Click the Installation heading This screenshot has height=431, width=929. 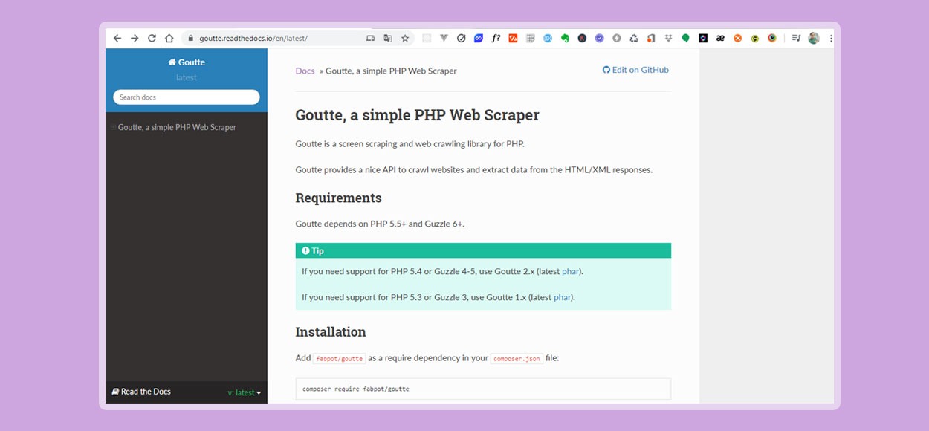click(331, 331)
